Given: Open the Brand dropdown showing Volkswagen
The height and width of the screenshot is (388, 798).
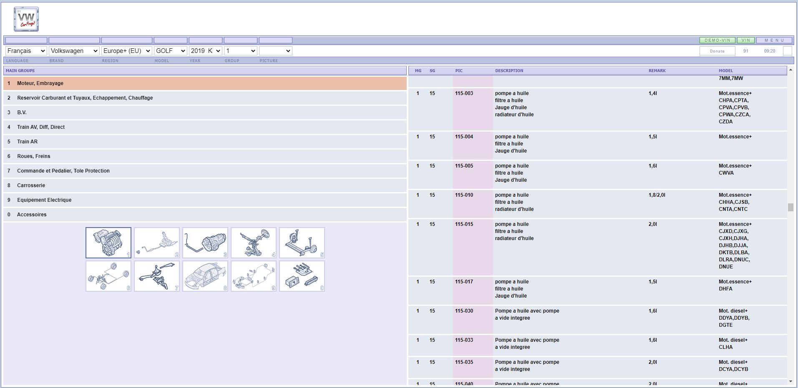Looking at the screenshot, I should point(74,51).
